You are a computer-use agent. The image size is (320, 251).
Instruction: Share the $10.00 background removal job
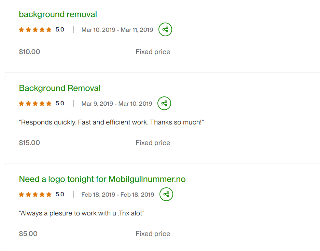(165, 30)
